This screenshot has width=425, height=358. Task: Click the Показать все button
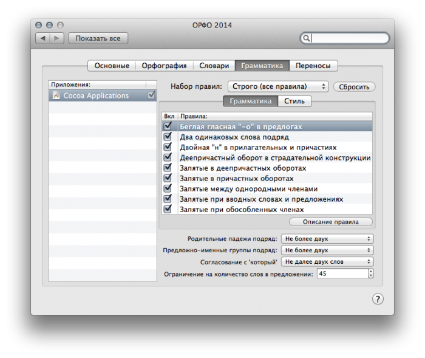pyautogui.click(x=98, y=38)
